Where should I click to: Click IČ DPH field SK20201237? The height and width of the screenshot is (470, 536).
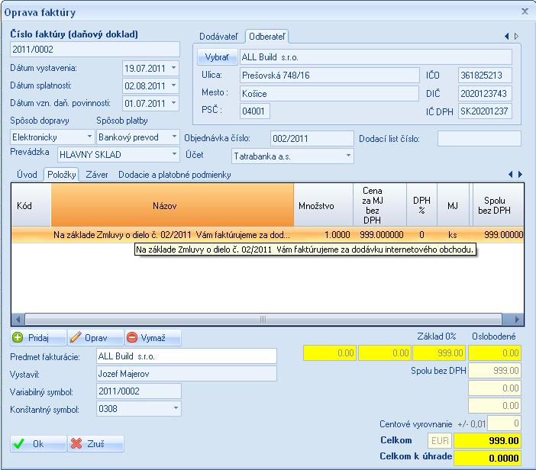coord(485,111)
